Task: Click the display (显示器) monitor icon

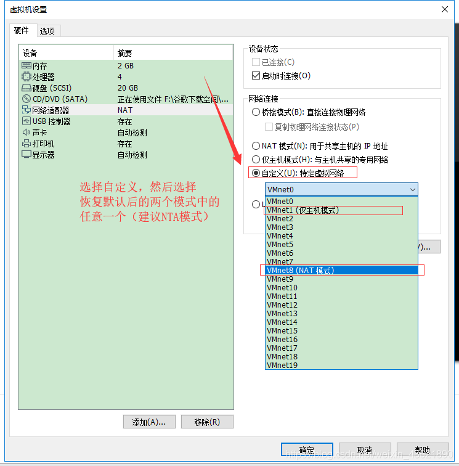Action: coord(26,155)
